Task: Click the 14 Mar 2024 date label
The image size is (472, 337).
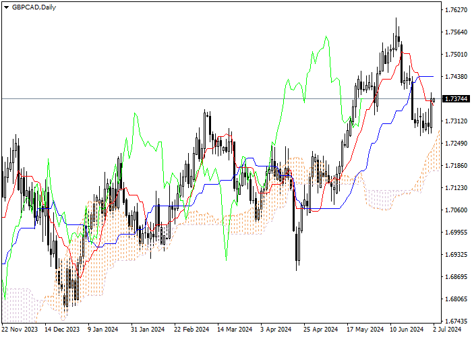Action: pyautogui.click(x=235, y=330)
